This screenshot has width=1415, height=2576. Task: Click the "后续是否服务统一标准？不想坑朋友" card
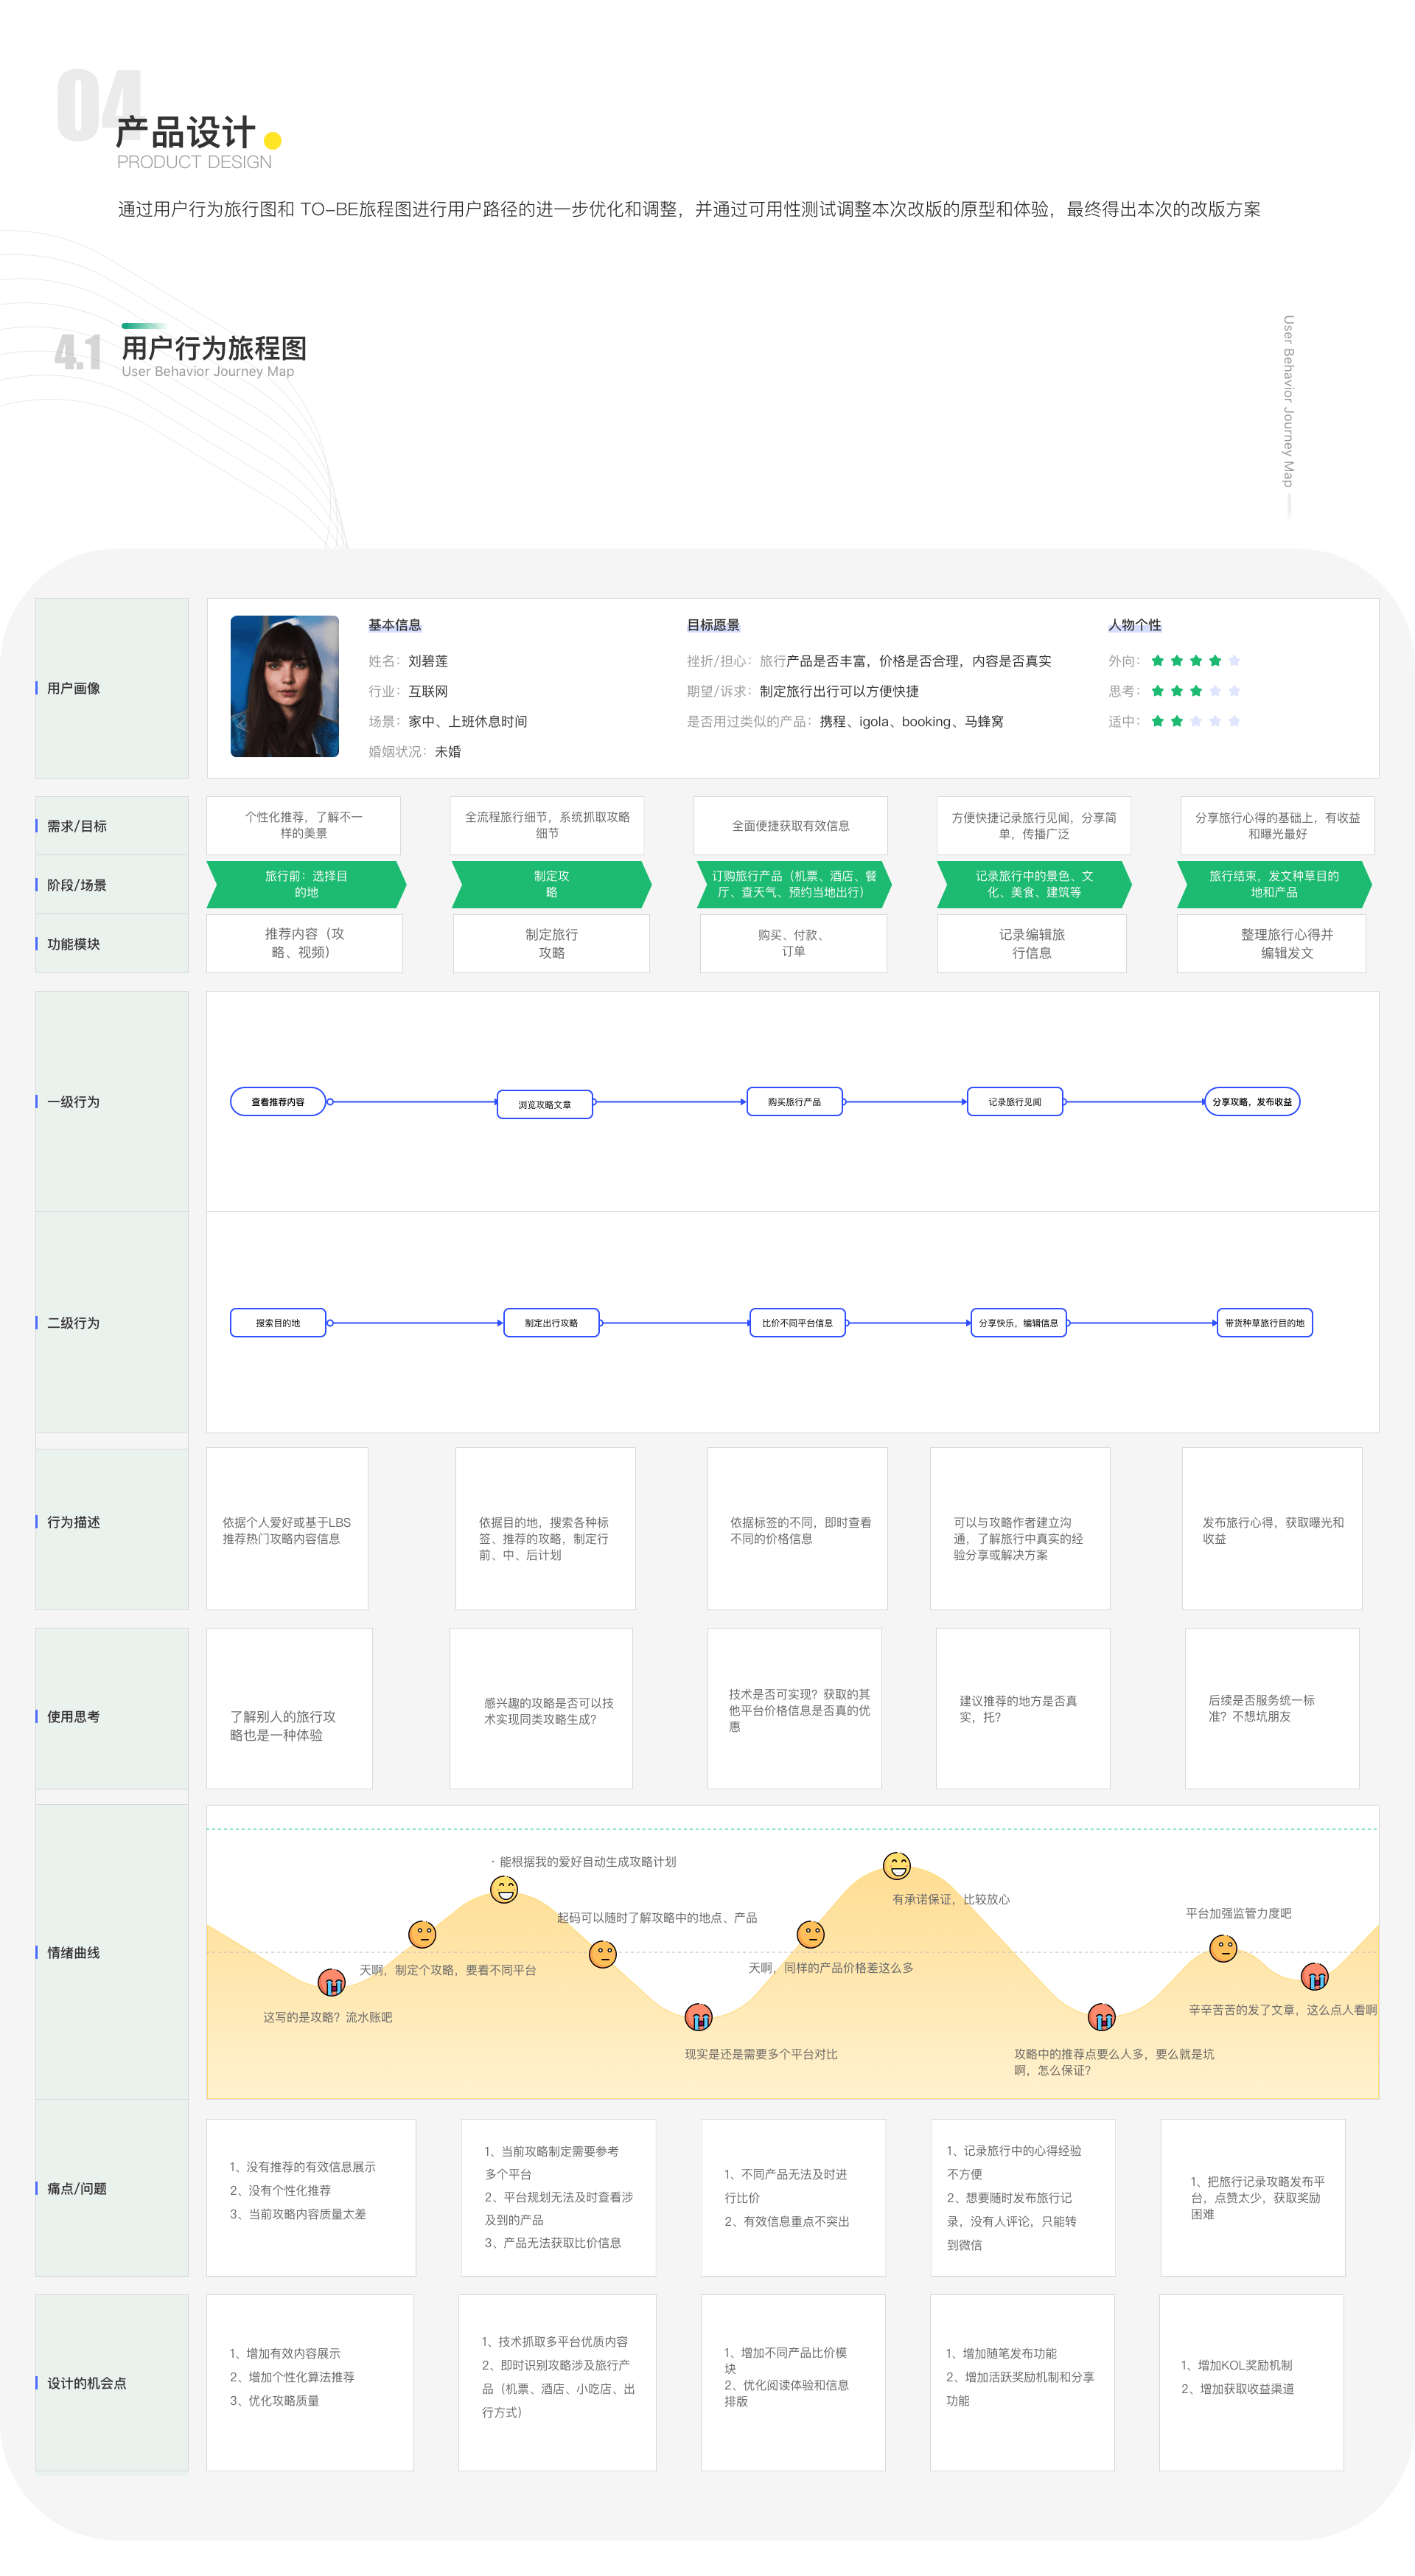point(1272,1708)
